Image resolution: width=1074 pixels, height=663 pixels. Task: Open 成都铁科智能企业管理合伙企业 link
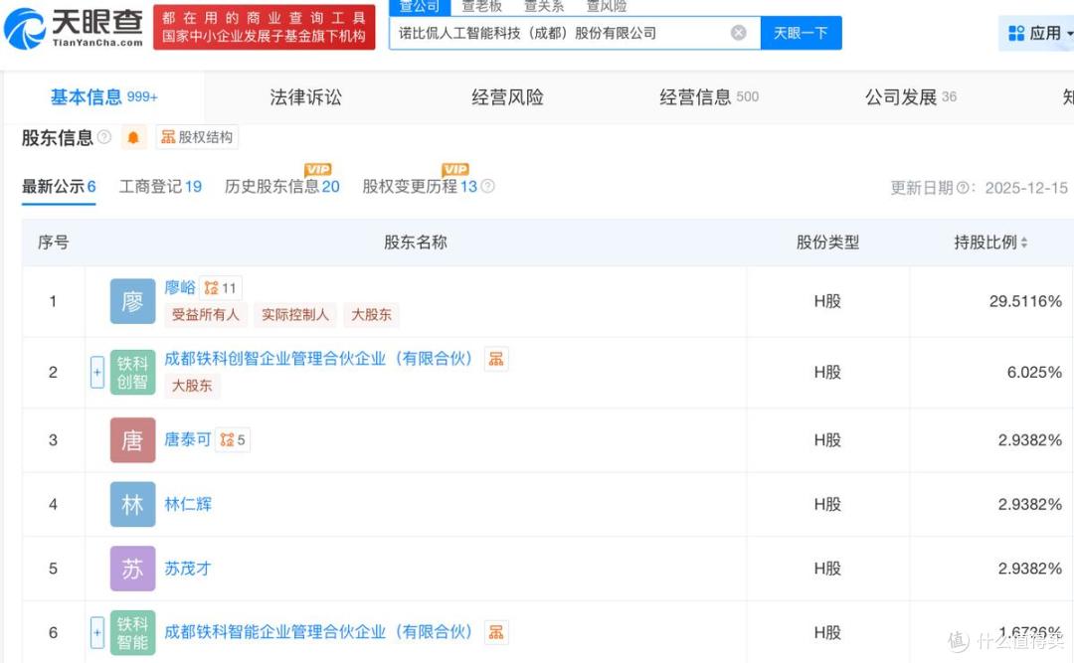[x=318, y=632]
